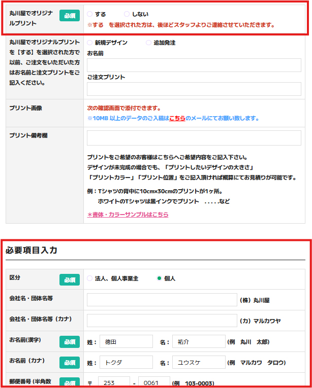This screenshot has height=388, width=312.
Task: Click the example text （カ）マルカワヤ
Action: [260, 321]
